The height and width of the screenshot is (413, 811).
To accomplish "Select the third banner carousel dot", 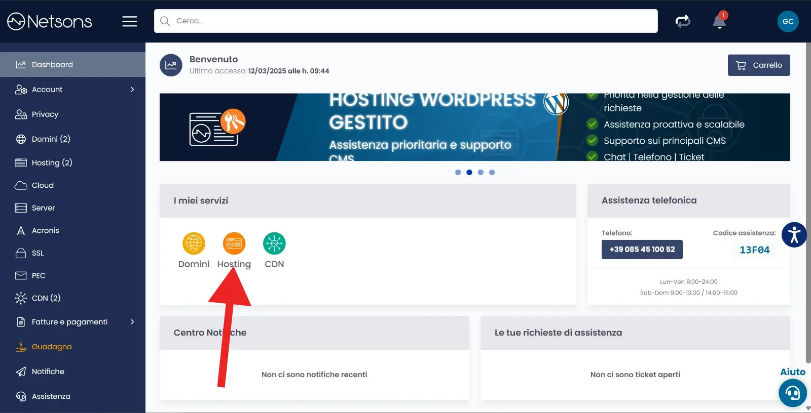I will click(x=481, y=173).
